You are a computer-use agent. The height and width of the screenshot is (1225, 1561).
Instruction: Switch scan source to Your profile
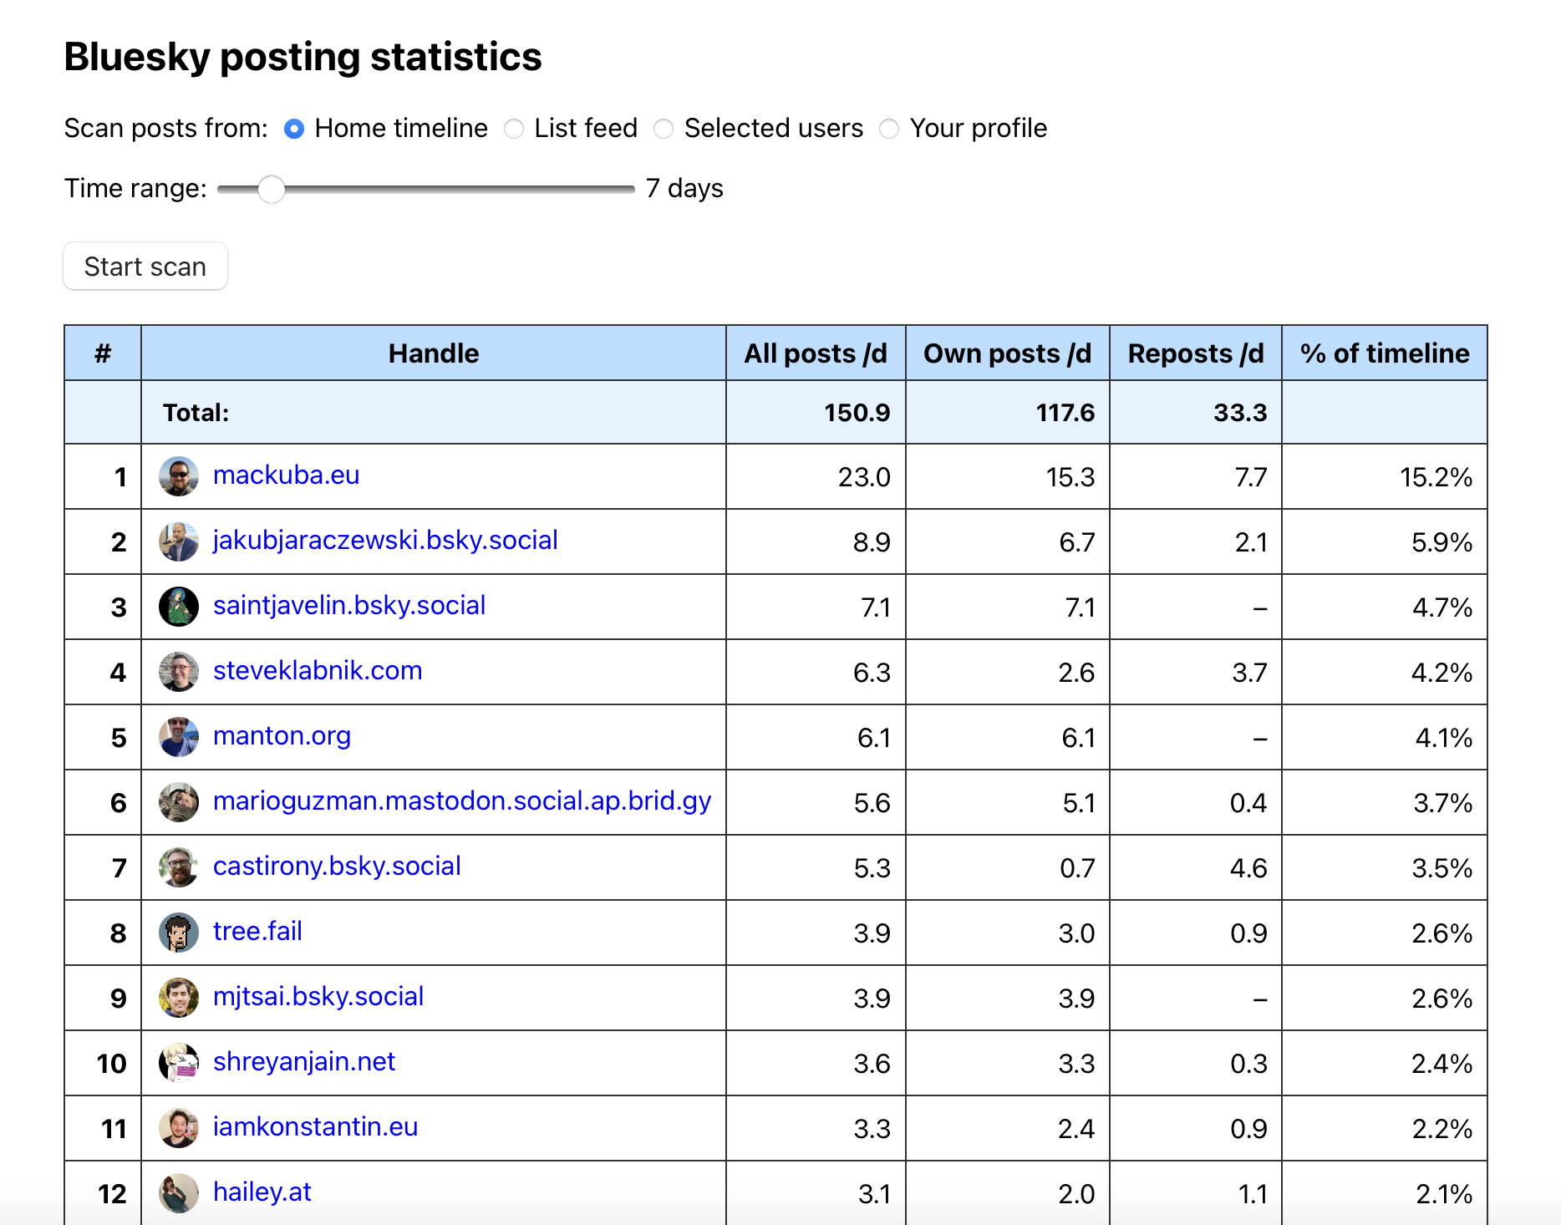(x=889, y=129)
